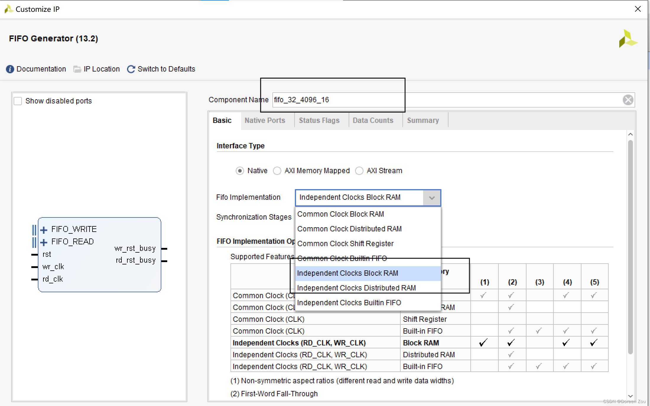The width and height of the screenshot is (650, 406).
Task: Click Customize IP title bar icon
Action: 8,9
